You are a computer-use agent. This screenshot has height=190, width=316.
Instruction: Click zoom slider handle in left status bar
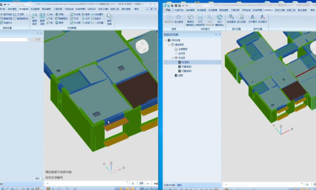67,189
